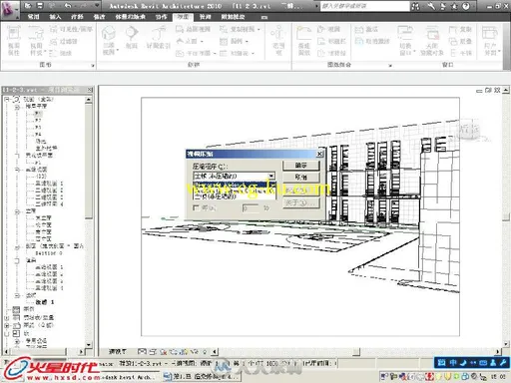Image resolution: width=511 pixels, height=383 pixels.
Task: Open the compressor dropdown in video compression dialog
Action: 271,176
